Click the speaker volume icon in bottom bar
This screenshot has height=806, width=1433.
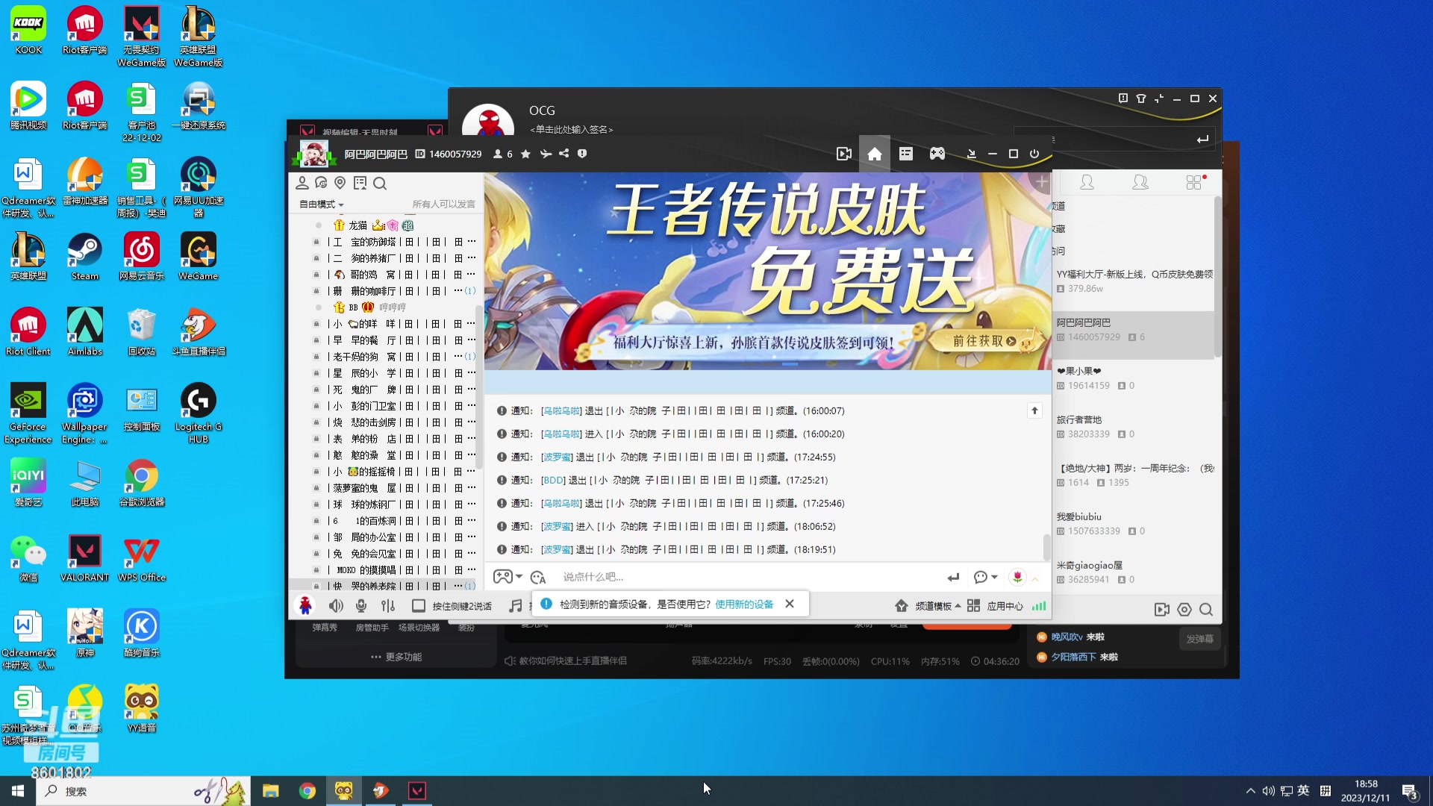(x=337, y=606)
